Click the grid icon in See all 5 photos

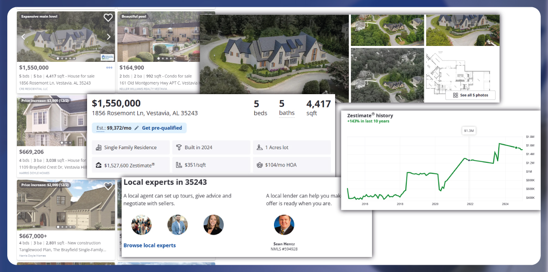click(x=455, y=95)
